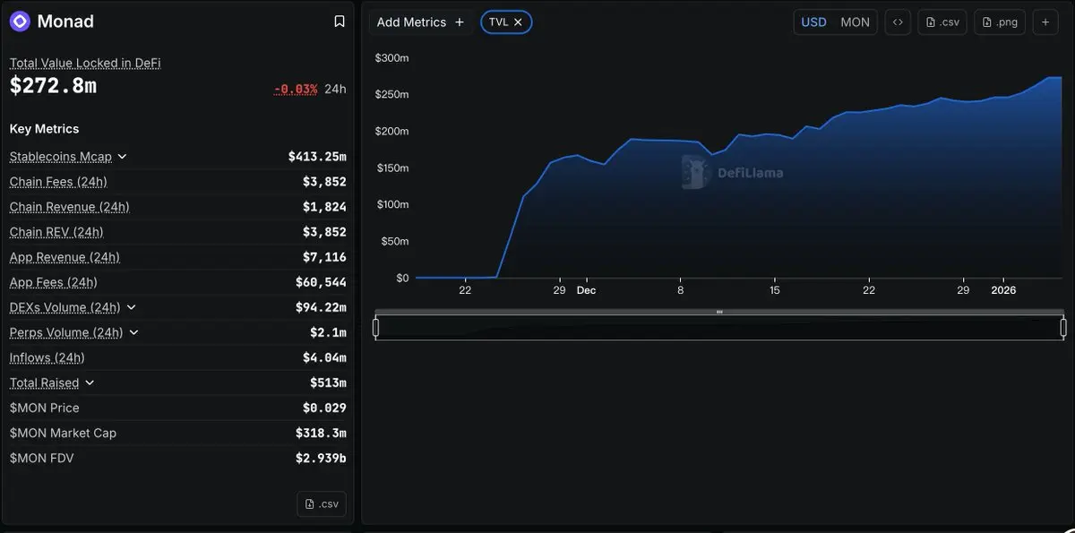The image size is (1075, 533).
Task: Click the 2026 x-axis label
Action: click(x=1003, y=290)
